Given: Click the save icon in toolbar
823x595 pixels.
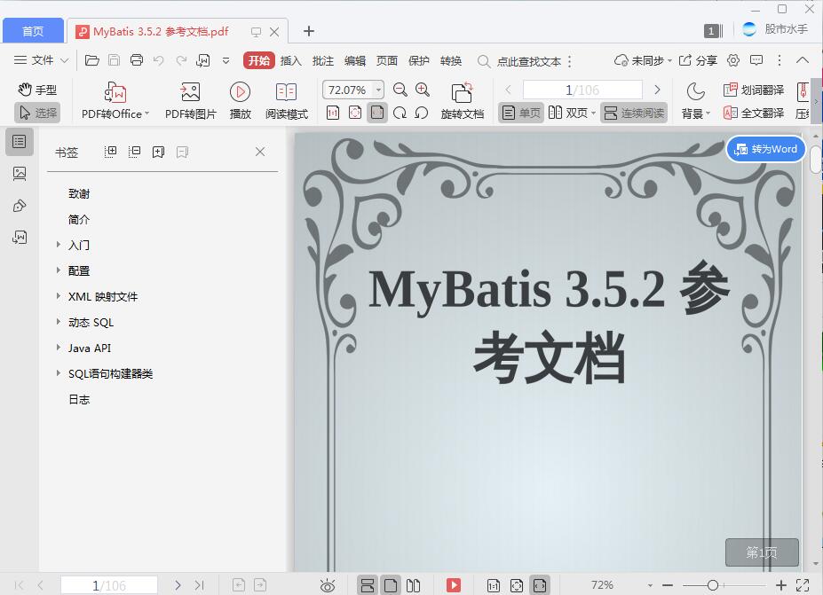Looking at the screenshot, I should click(114, 60).
